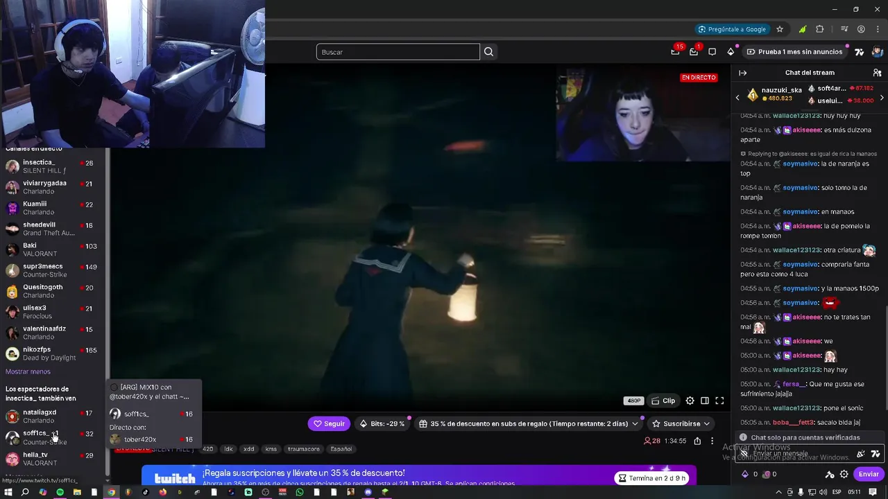Click the xdd stream tag
Screen dimensions: 888x499
tap(248, 449)
